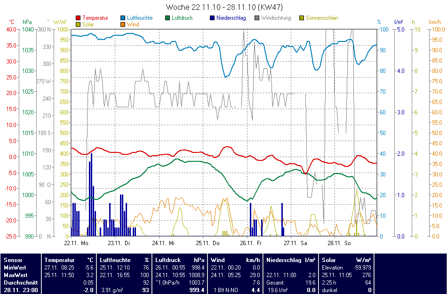Click the 28.11. So date label
This screenshot has height=294, width=447.
point(339,243)
